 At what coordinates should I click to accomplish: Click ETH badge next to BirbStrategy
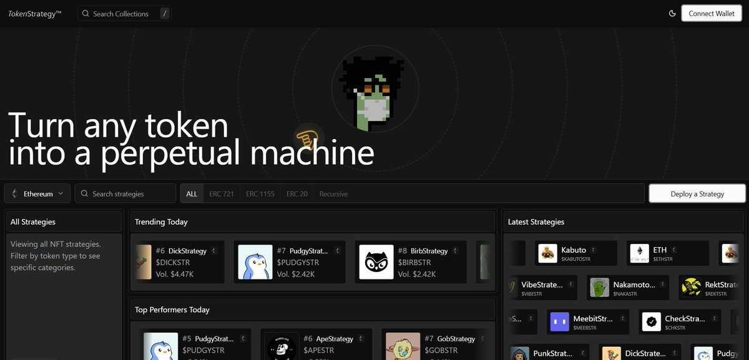click(x=456, y=251)
